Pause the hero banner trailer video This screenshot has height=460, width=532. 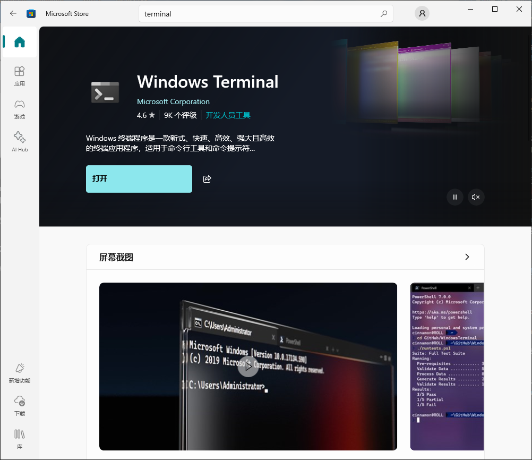(x=454, y=197)
